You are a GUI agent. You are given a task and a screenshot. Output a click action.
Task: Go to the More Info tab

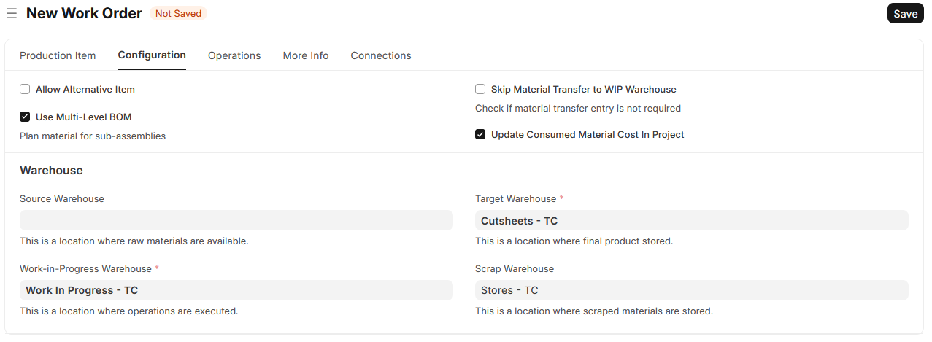click(x=306, y=55)
